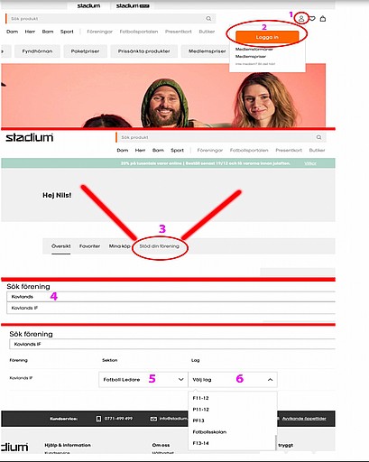
Task: Choose Fotbollsskolan in the team list
Action: point(209,432)
